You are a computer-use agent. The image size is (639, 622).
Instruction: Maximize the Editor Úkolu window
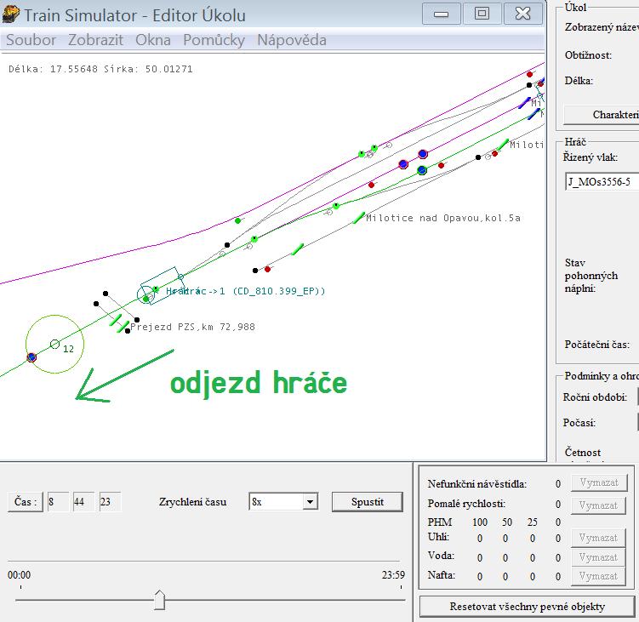(482, 14)
